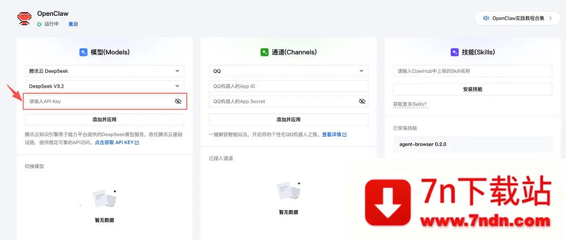The width and height of the screenshot is (566, 240).
Task: Click the 运行中 status text
Action: point(52,24)
